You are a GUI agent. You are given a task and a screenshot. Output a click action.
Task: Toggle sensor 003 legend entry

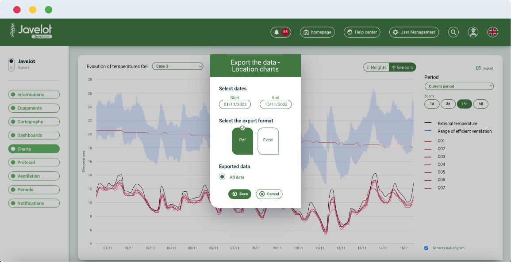[x=434, y=156]
